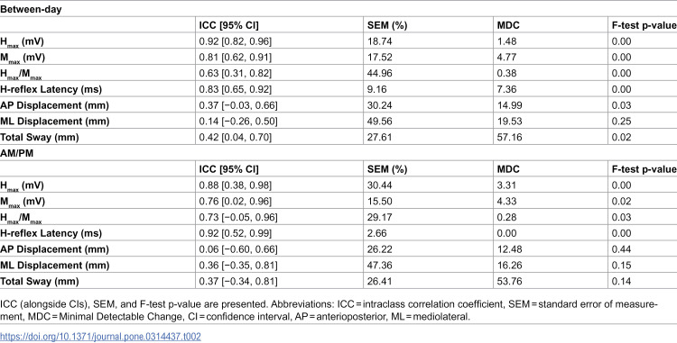Select Between-day ICC [95% CI] column header
677x343 pixels.
point(229,25)
